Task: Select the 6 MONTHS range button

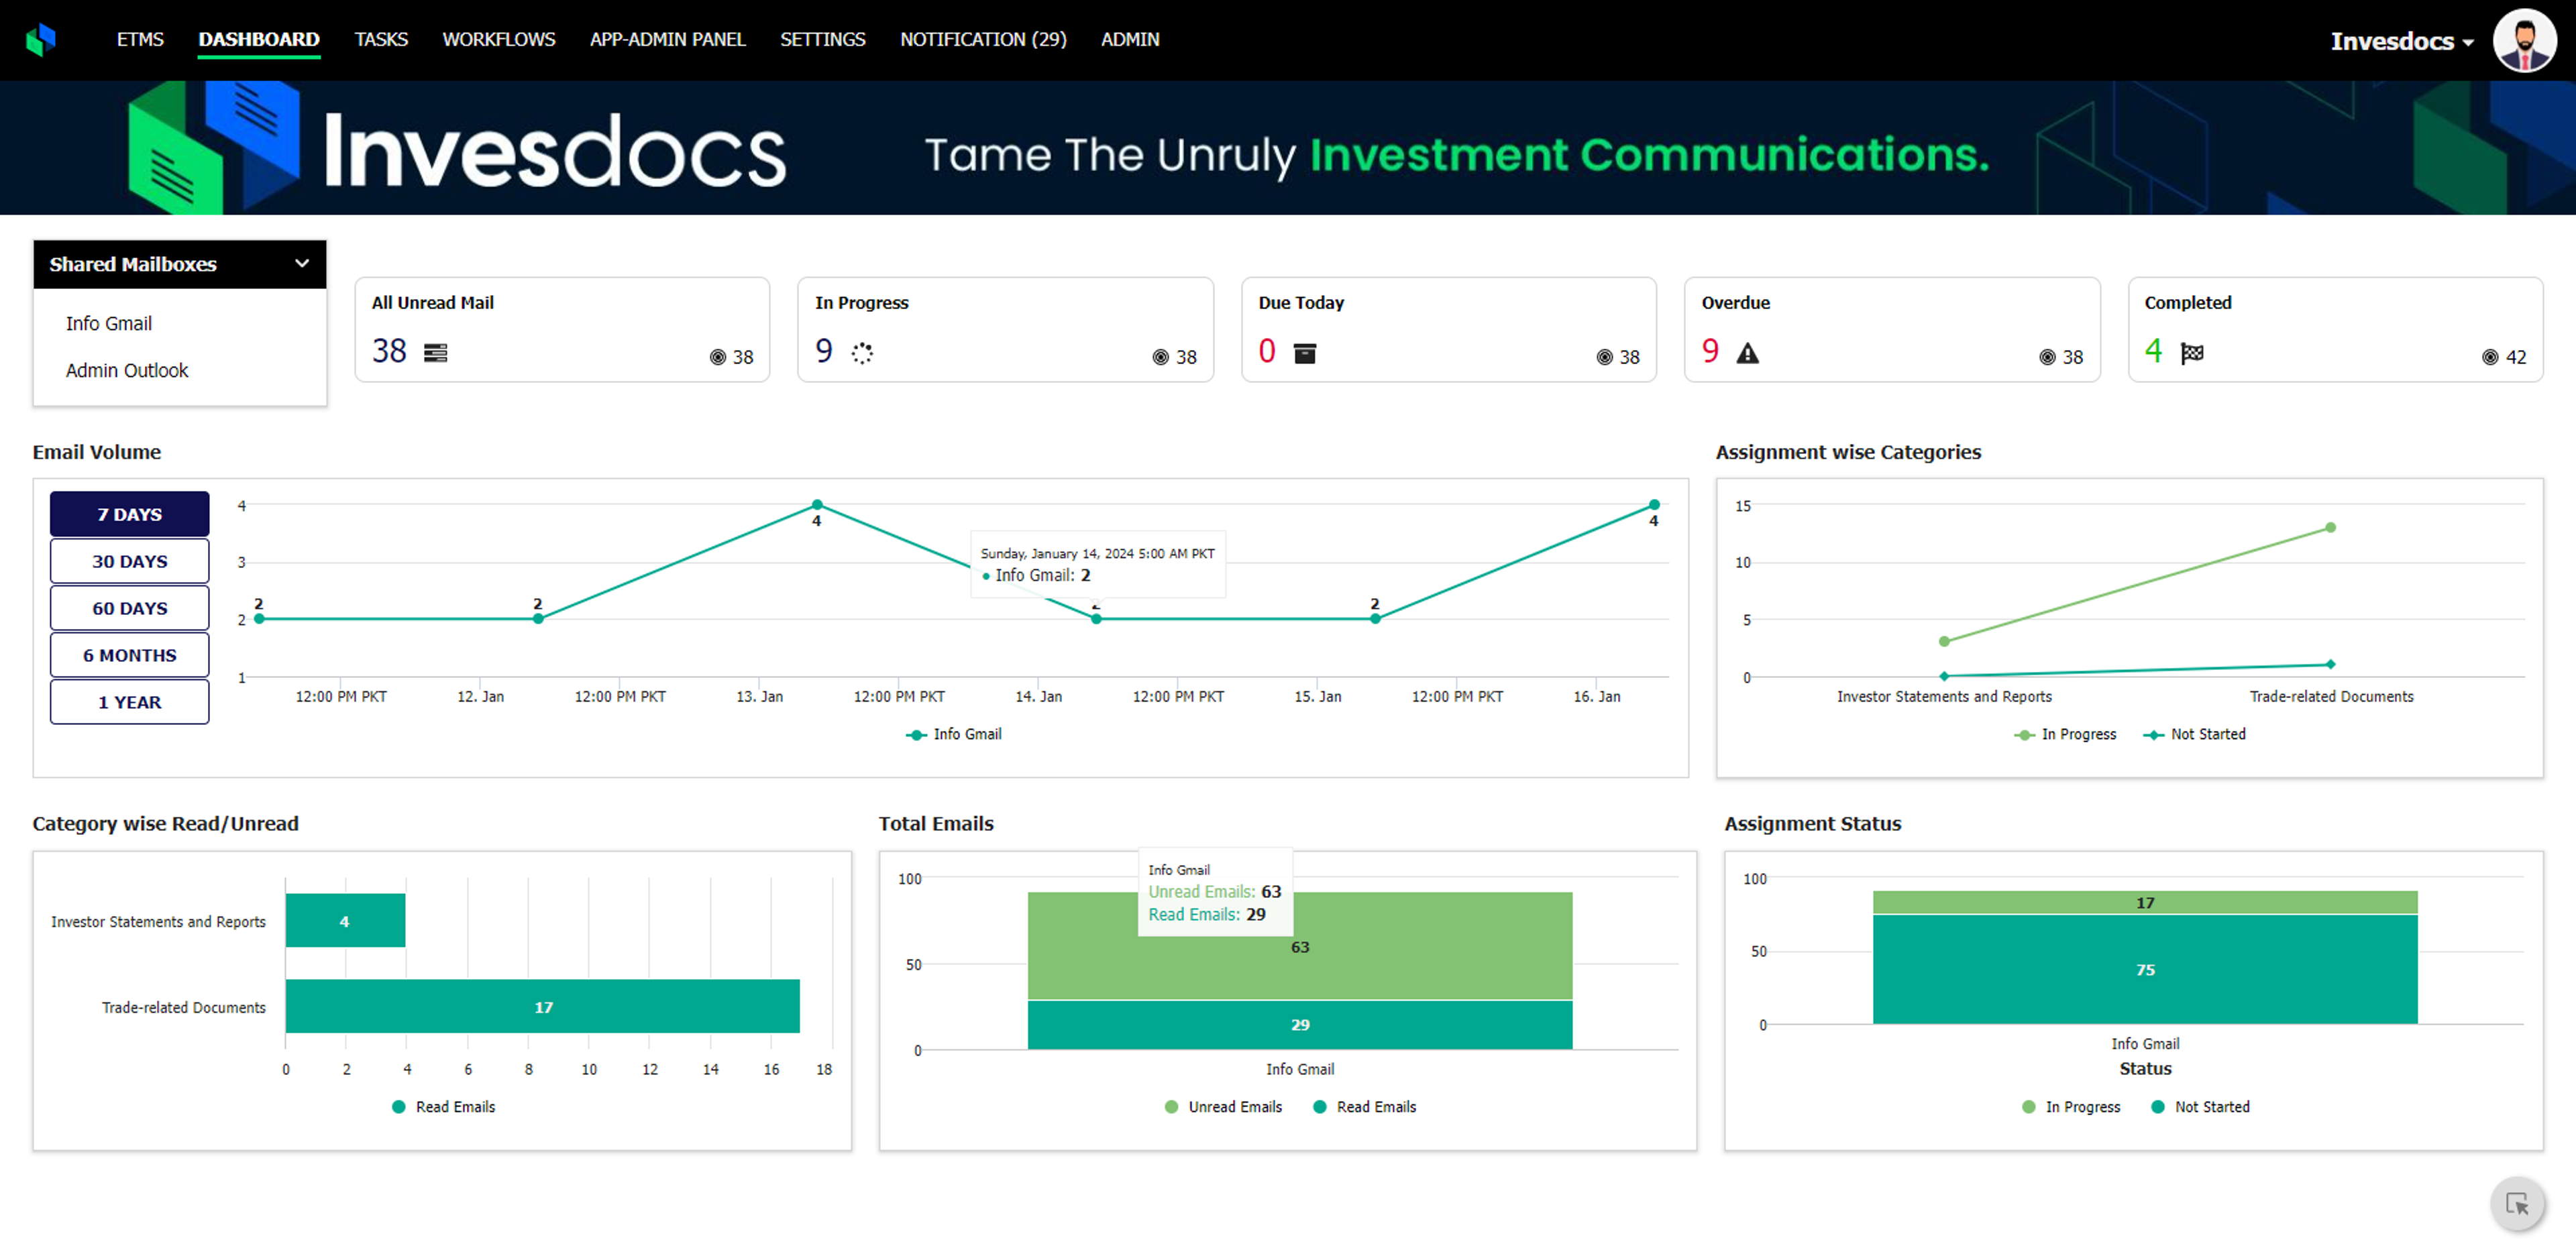Action: 130,655
